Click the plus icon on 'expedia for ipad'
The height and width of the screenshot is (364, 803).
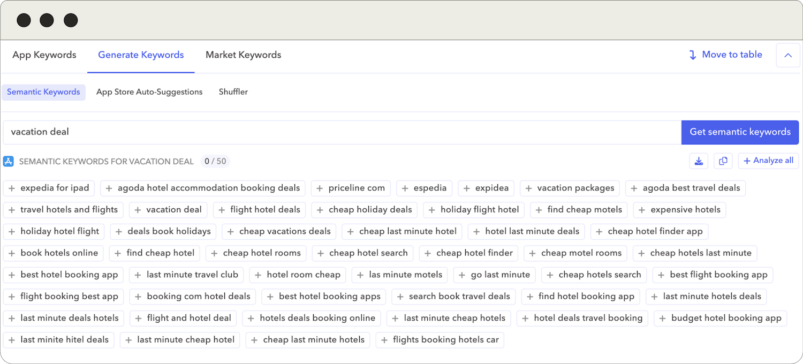(x=12, y=188)
